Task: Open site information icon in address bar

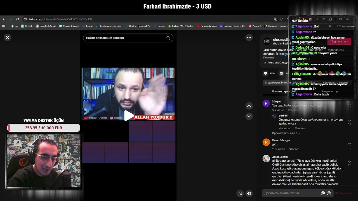Action: pos(25,19)
